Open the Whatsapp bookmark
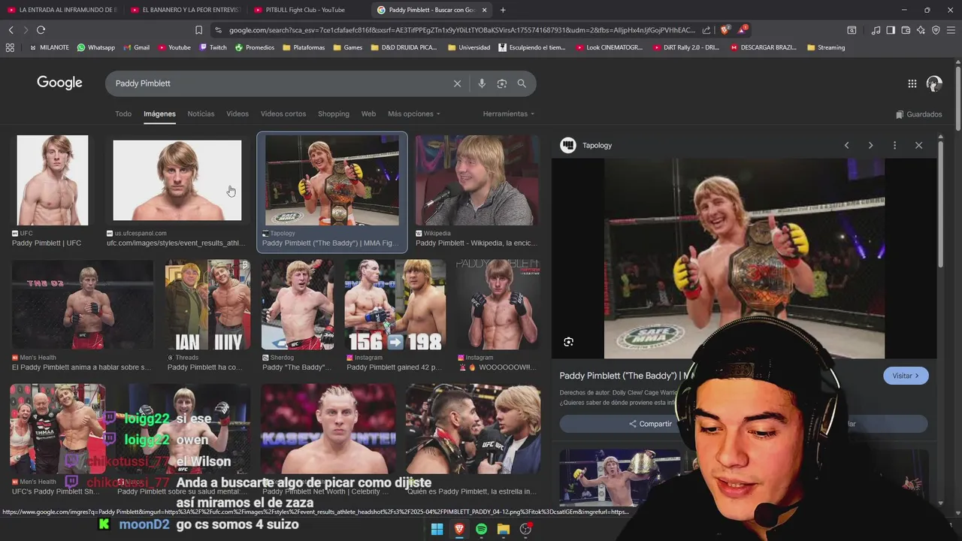This screenshot has width=962, height=541. click(x=95, y=47)
